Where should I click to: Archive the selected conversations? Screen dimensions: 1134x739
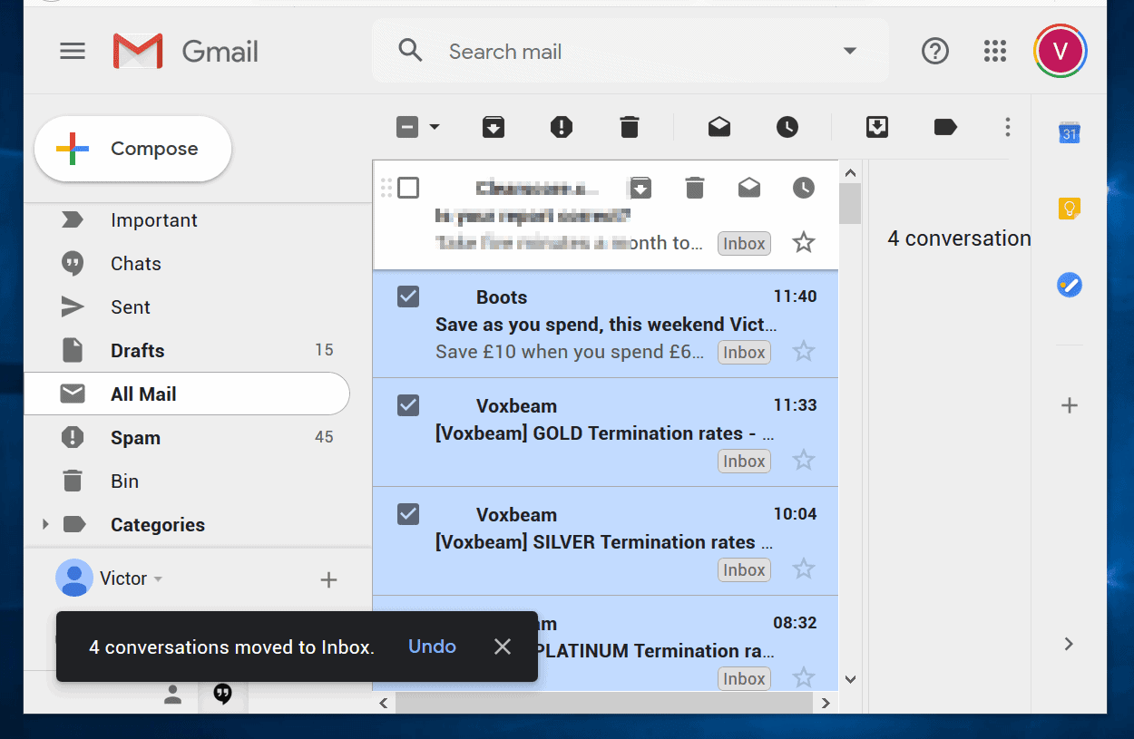(493, 127)
